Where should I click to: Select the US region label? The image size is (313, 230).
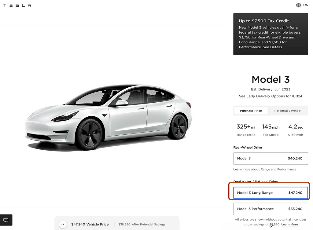point(305,5)
